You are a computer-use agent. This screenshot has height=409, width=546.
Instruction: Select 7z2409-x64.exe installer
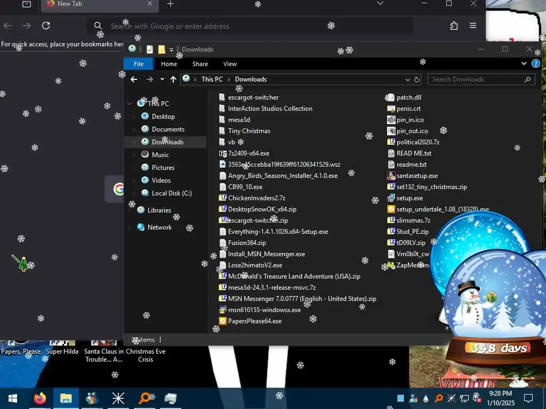click(x=244, y=153)
